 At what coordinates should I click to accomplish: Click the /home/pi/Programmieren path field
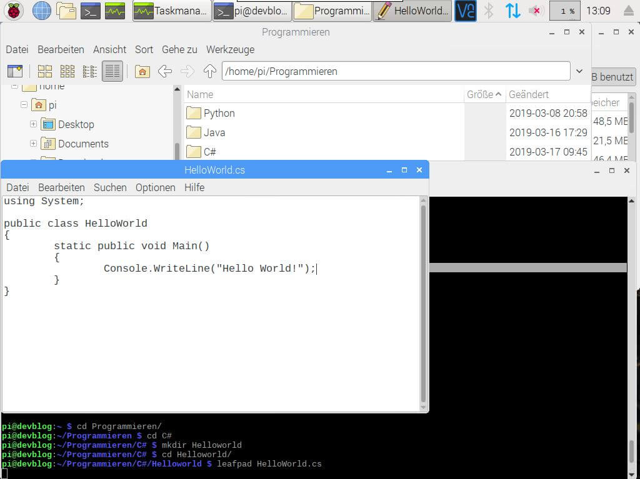click(395, 71)
